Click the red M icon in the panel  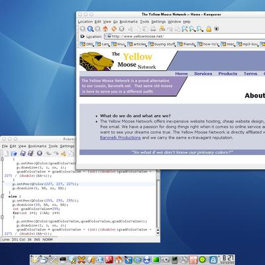pos(109,260)
